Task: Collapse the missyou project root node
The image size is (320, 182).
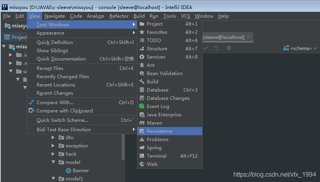Action: (x=4, y=46)
